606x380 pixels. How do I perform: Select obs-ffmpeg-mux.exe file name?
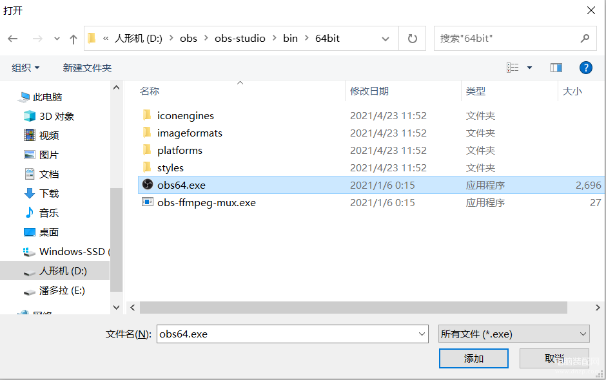(206, 202)
